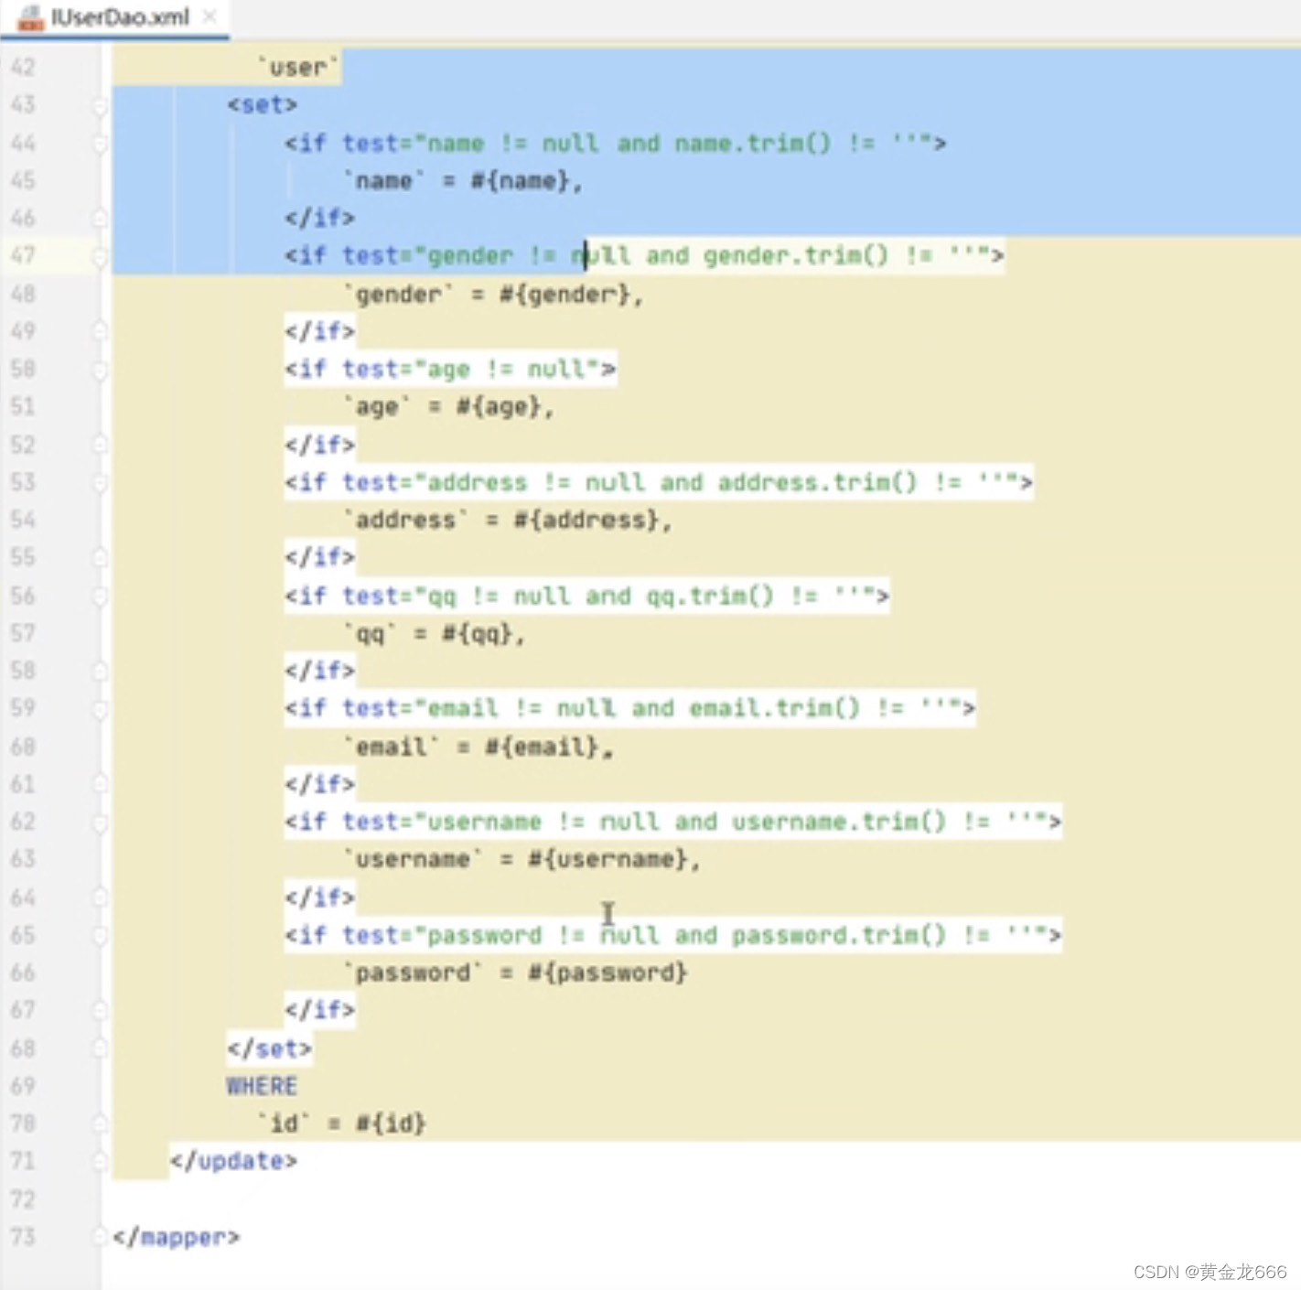Click the gender.trim() condition text
Viewport: 1301px width, 1290px height.
796,255
